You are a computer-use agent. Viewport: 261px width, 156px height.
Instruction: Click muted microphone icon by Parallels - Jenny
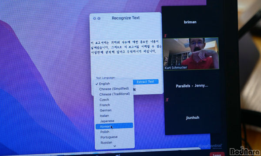tap(167, 100)
